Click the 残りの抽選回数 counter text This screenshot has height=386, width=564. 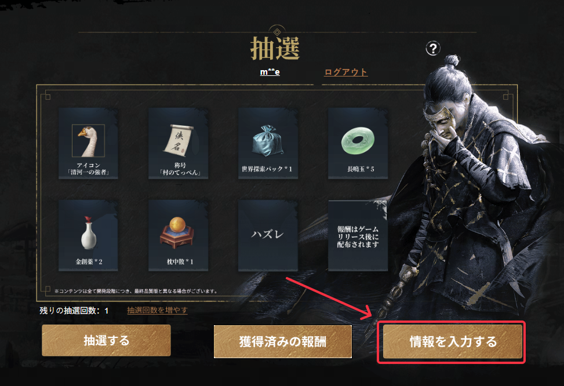tap(74, 311)
